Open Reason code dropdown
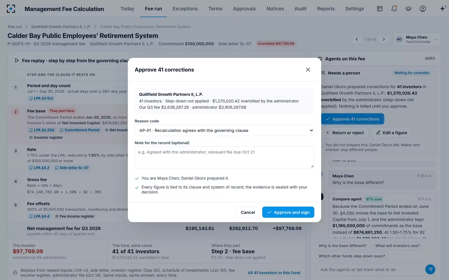The height and width of the screenshot is (280, 449). 224,130
